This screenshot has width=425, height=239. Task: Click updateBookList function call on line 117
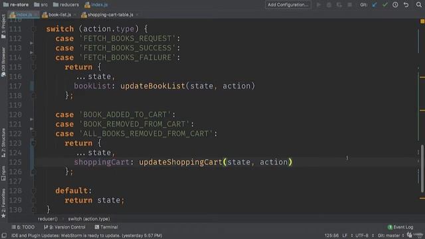(x=153, y=86)
